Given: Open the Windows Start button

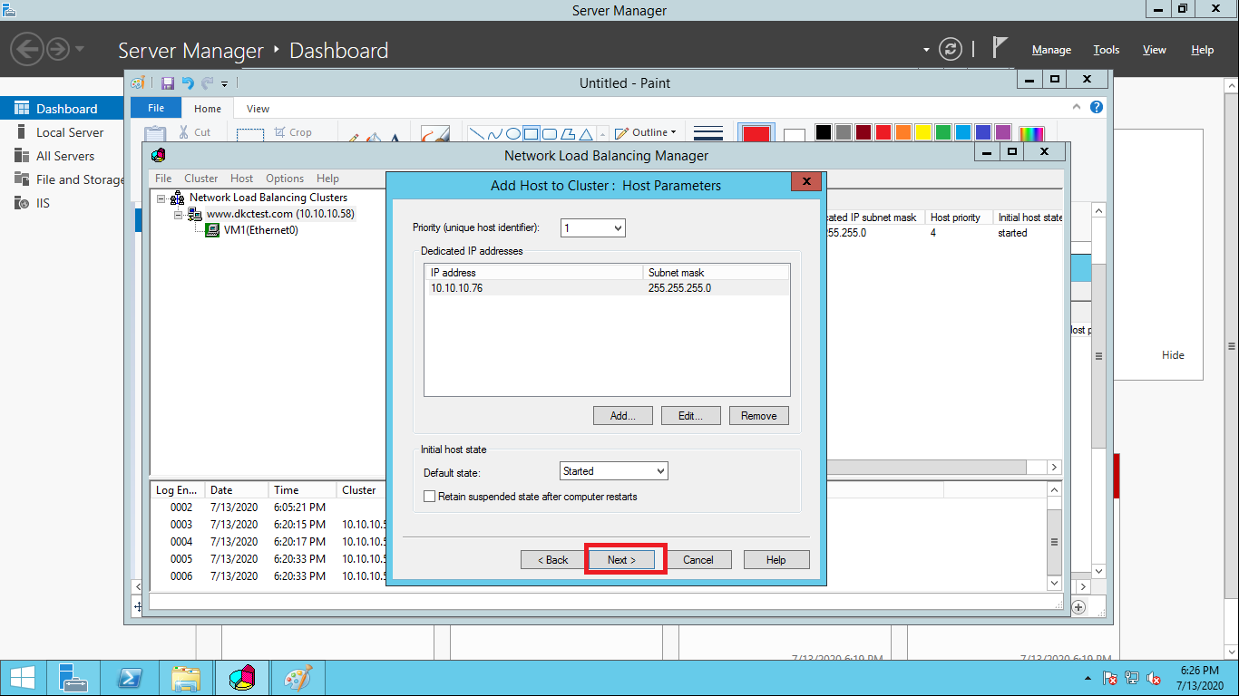Looking at the screenshot, I should coord(23,678).
